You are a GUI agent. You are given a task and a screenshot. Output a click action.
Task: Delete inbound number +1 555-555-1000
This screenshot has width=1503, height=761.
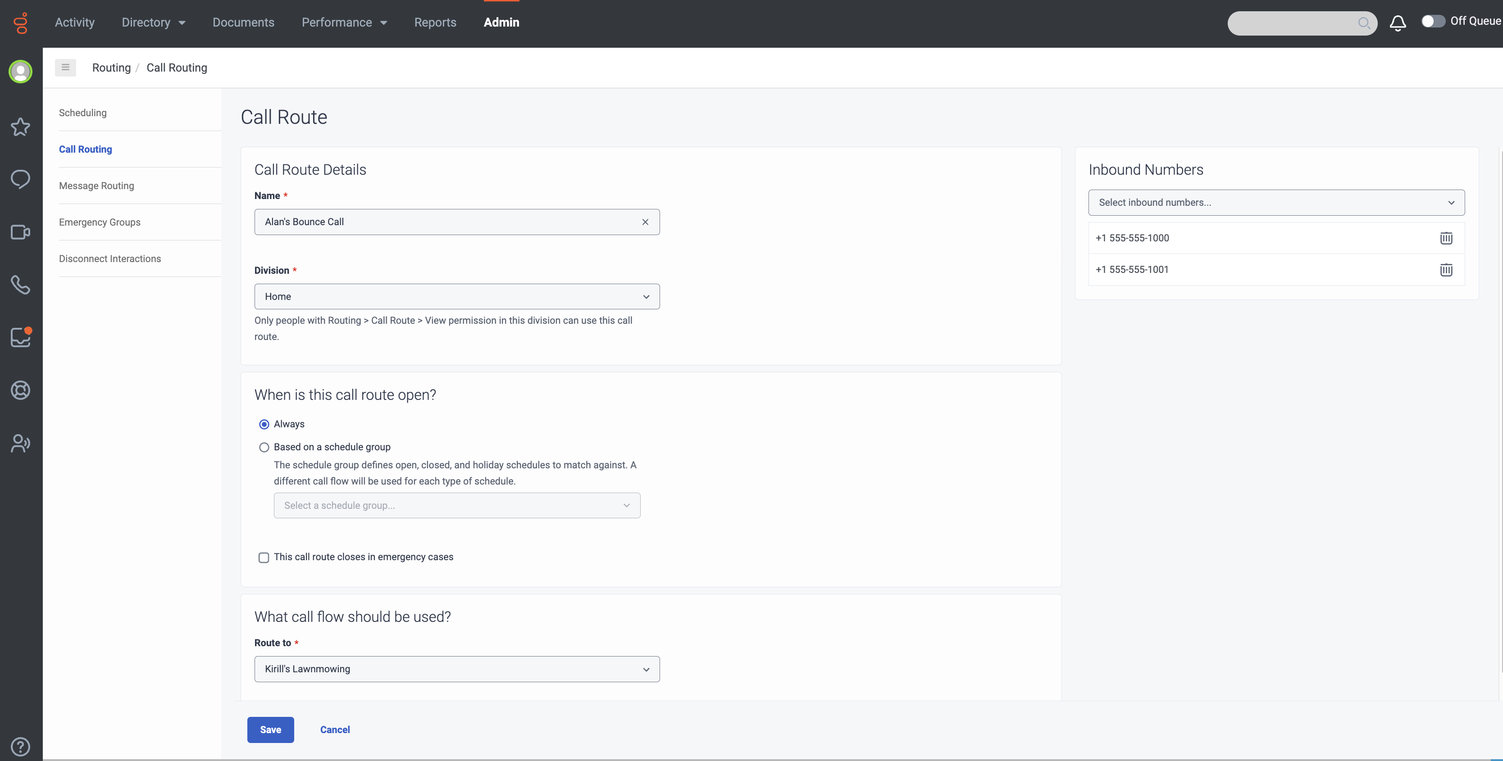1446,238
